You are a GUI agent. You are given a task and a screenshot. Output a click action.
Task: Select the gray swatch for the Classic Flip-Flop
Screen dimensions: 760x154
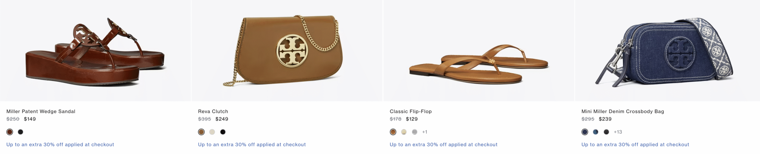[x=414, y=132]
